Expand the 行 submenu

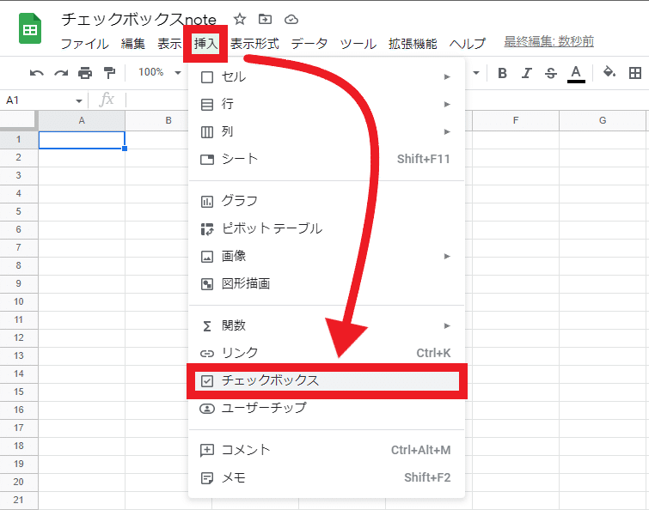tap(326, 104)
